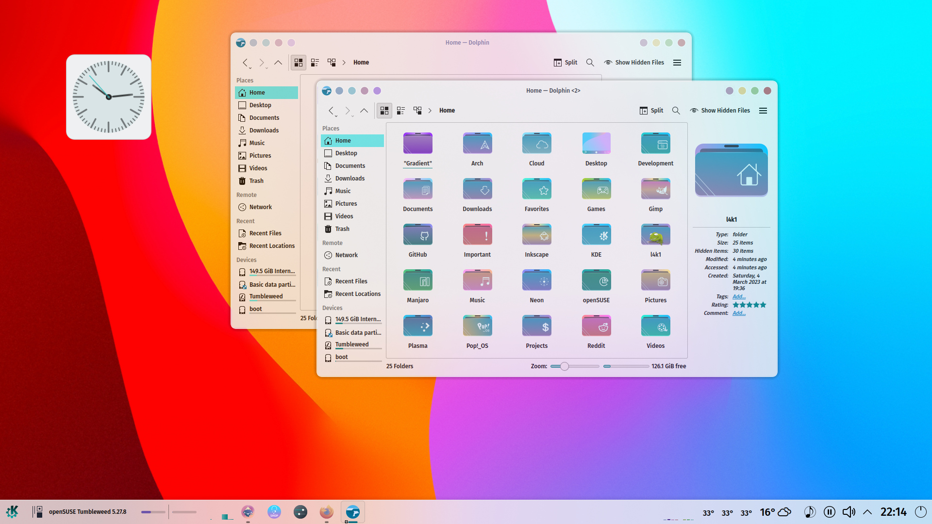This screenshot has width=932, height=524.
Task: Pause media with the tray pause button
Action: click(829, 512)
